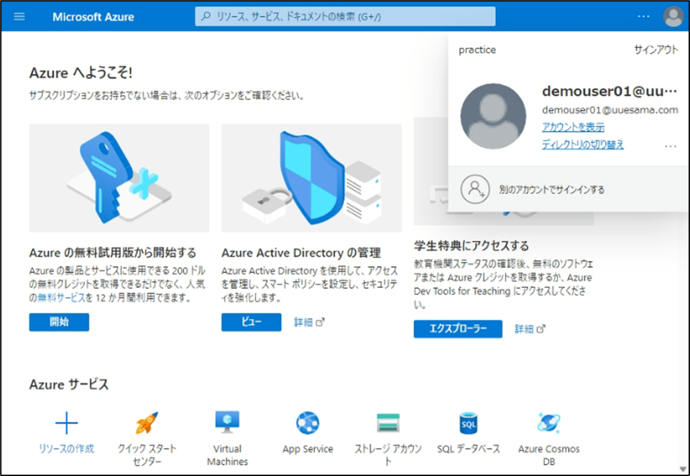Click the Microsoft Azure title

coord(93,17)
